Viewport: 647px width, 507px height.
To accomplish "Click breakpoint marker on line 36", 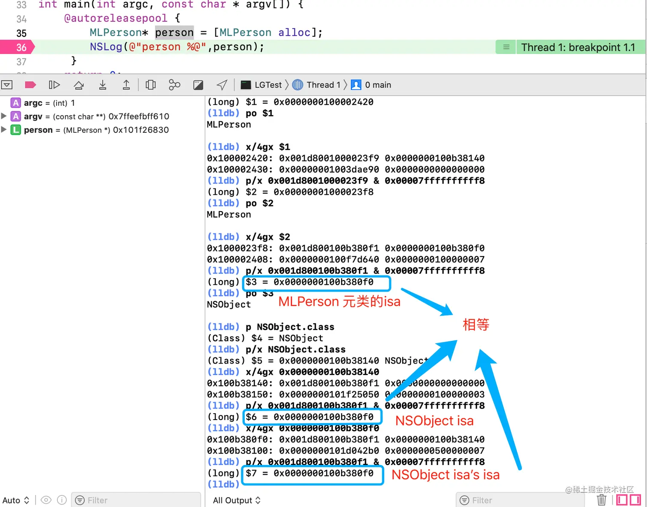I will tap(17, 47).
